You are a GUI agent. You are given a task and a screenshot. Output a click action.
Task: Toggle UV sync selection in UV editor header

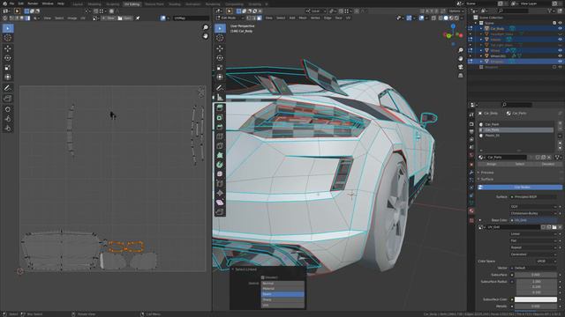5,18
